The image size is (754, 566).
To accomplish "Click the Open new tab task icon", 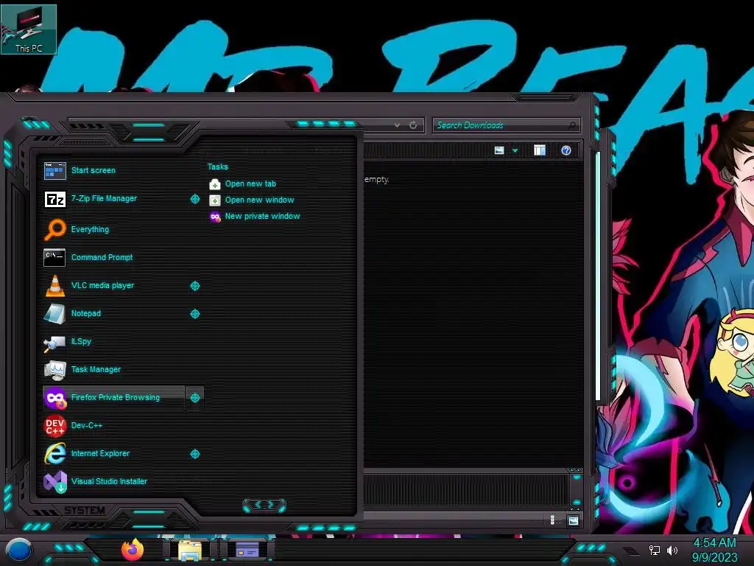I will click(x=215, y=184).
